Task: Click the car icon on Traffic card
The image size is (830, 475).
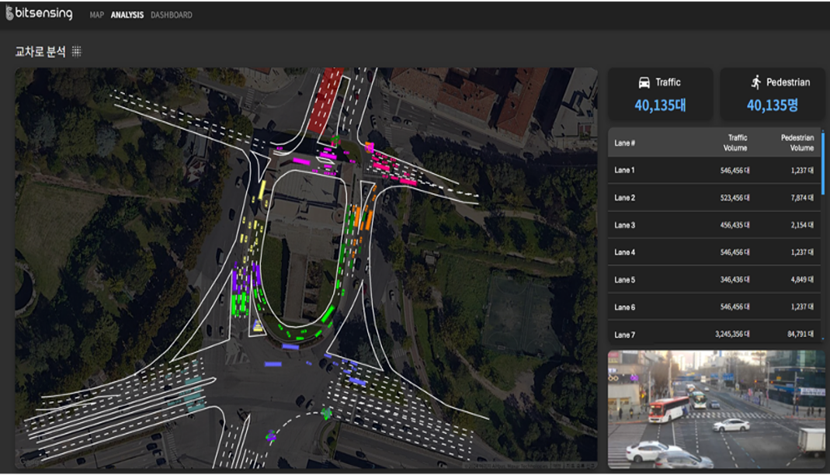Action: [x=644, y=82]
